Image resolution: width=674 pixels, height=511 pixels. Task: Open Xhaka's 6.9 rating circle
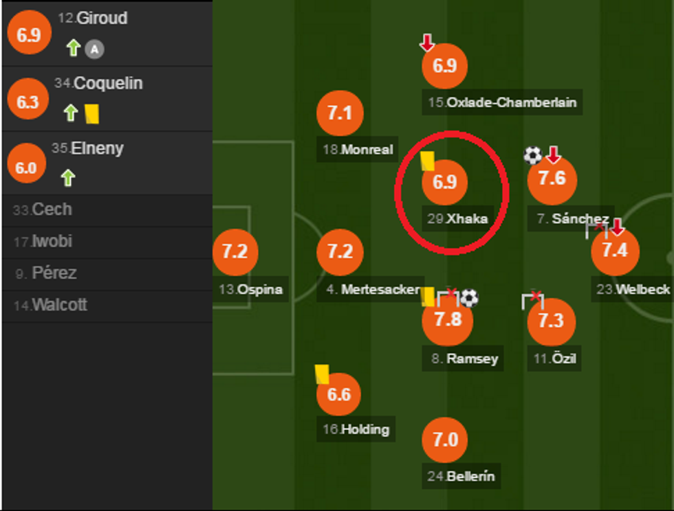445,183
